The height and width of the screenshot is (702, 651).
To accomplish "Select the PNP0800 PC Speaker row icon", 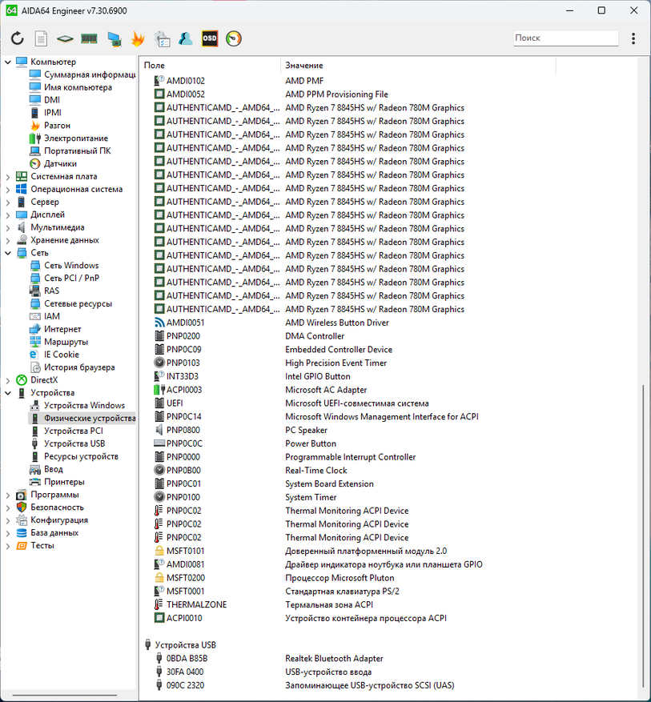I will [159, 430].
